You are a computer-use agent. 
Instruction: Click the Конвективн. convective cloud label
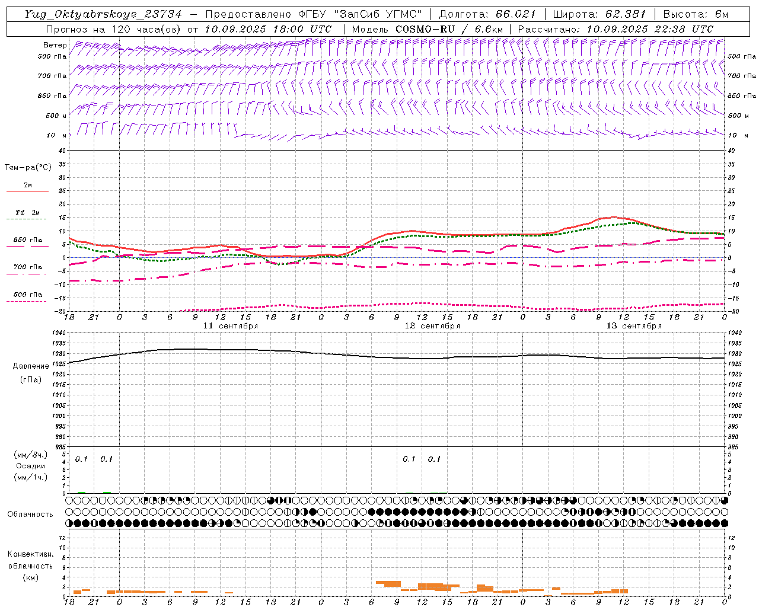(x=31, y=554)
